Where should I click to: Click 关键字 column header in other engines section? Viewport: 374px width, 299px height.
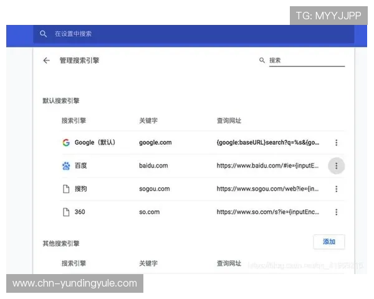(x=148, y=263)
